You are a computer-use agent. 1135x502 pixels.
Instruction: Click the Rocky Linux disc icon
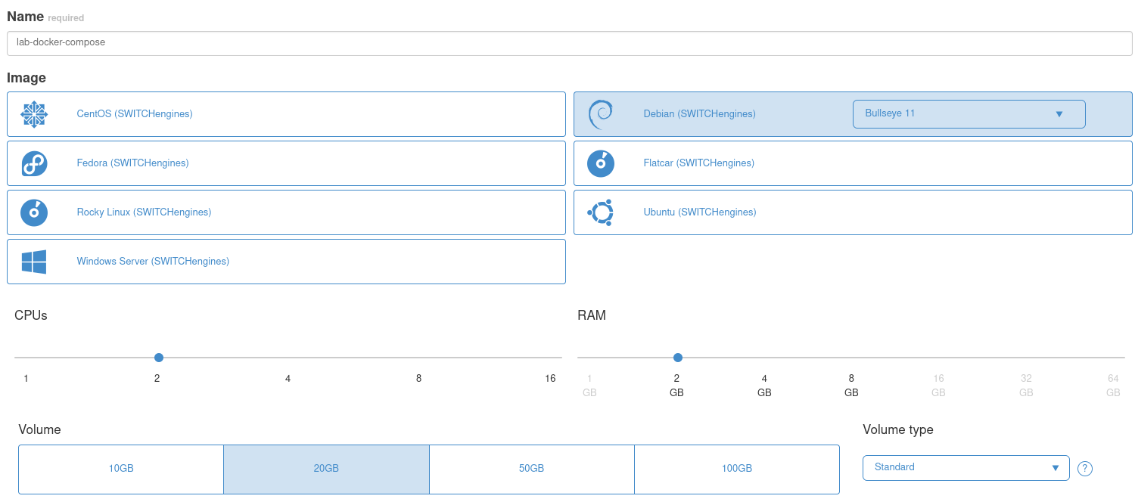point(34,212)
